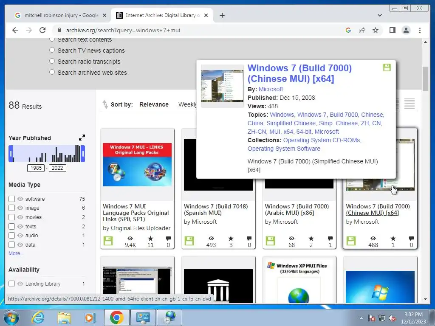Open Windows 7 (Build 7048) Spanish MUI

(216, 210)
